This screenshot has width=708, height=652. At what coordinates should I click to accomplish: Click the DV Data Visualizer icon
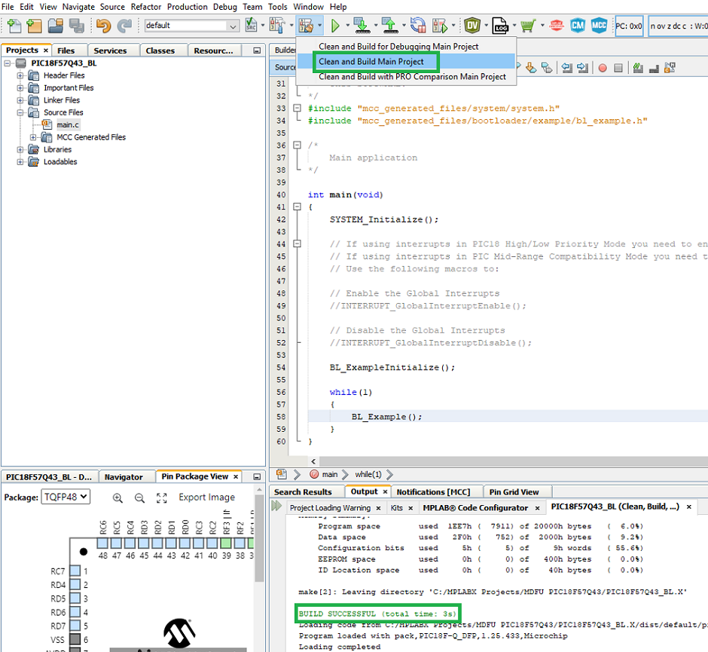coord(472,26)
